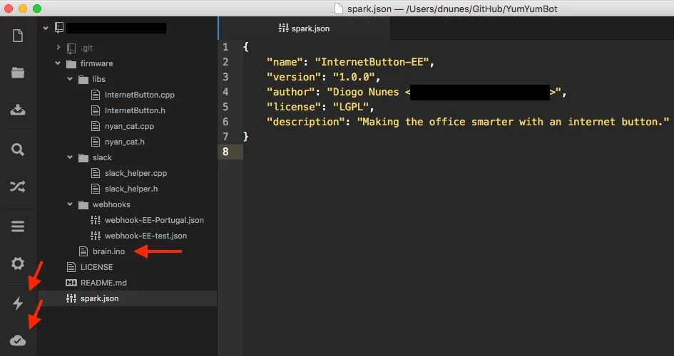Click the "name" key in editor

click(x=285, y=62)
